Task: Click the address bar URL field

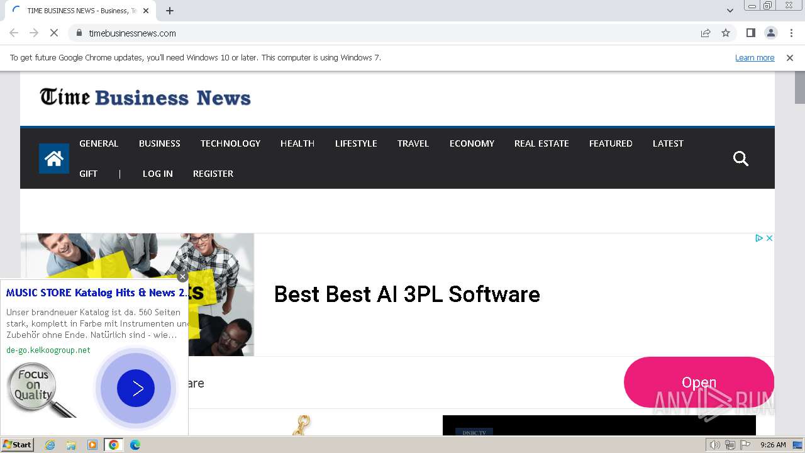Action: [x=390, y=33]
